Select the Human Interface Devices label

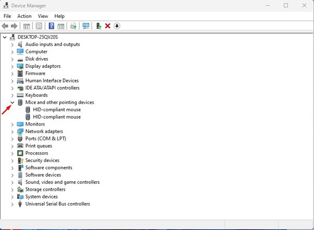52,80
